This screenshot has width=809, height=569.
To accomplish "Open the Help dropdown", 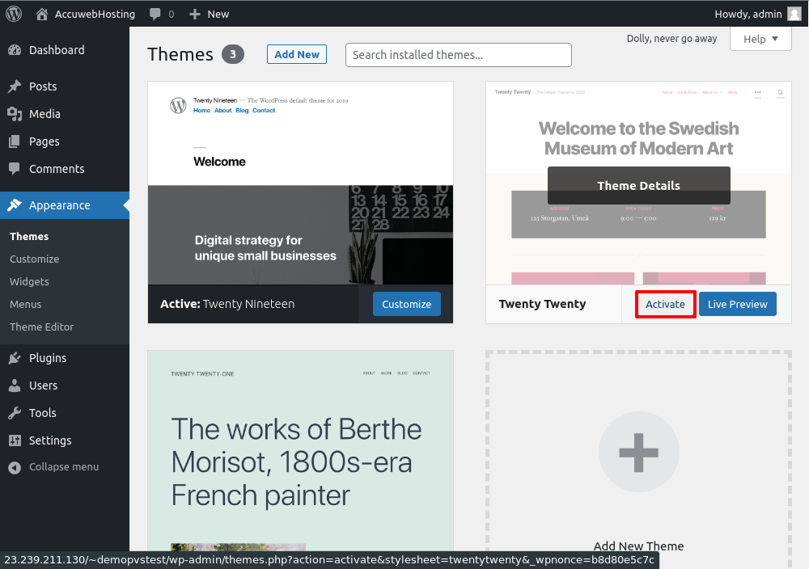I will [x=760, y=39].
